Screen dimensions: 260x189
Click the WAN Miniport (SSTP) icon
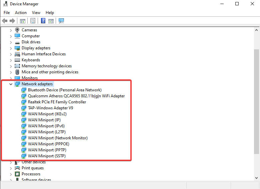[24, 156]
